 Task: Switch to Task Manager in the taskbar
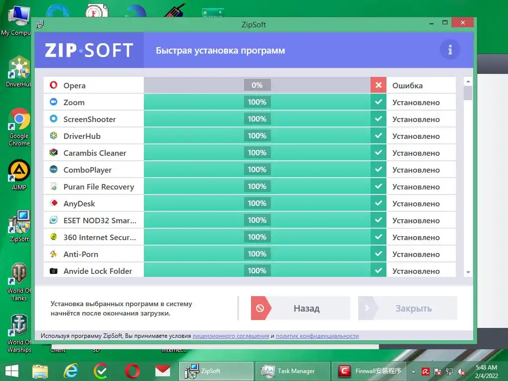[x=293, y=371]
